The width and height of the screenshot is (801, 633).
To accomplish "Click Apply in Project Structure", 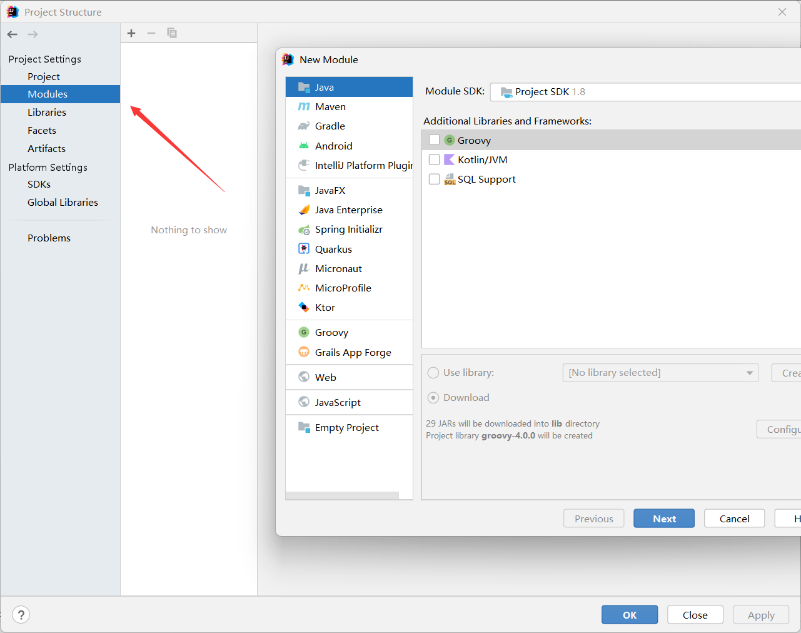I will pyautogui.click(x=761, y=615).
